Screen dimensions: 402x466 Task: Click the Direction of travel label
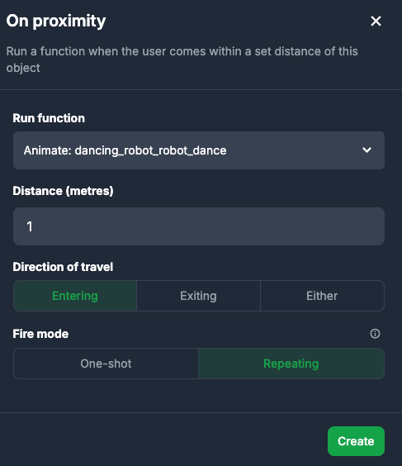point(63,267)
